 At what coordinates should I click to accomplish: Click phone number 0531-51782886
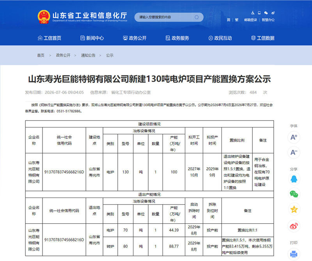tap(69, 111)
